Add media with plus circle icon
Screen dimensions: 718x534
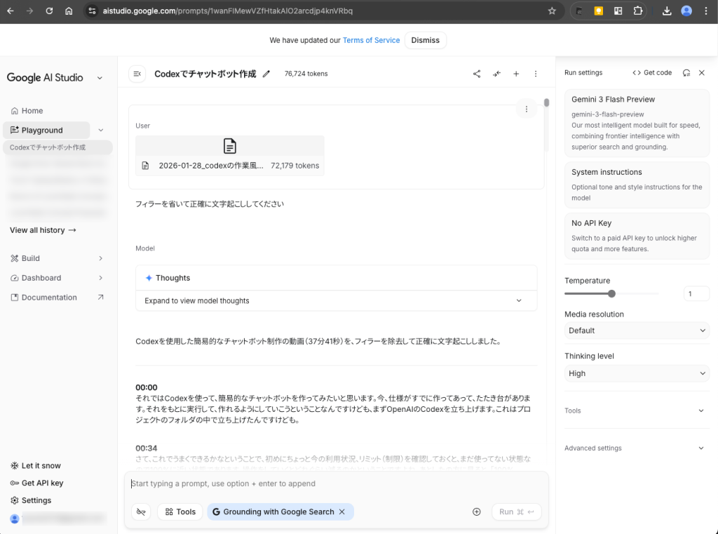point(477,512)
